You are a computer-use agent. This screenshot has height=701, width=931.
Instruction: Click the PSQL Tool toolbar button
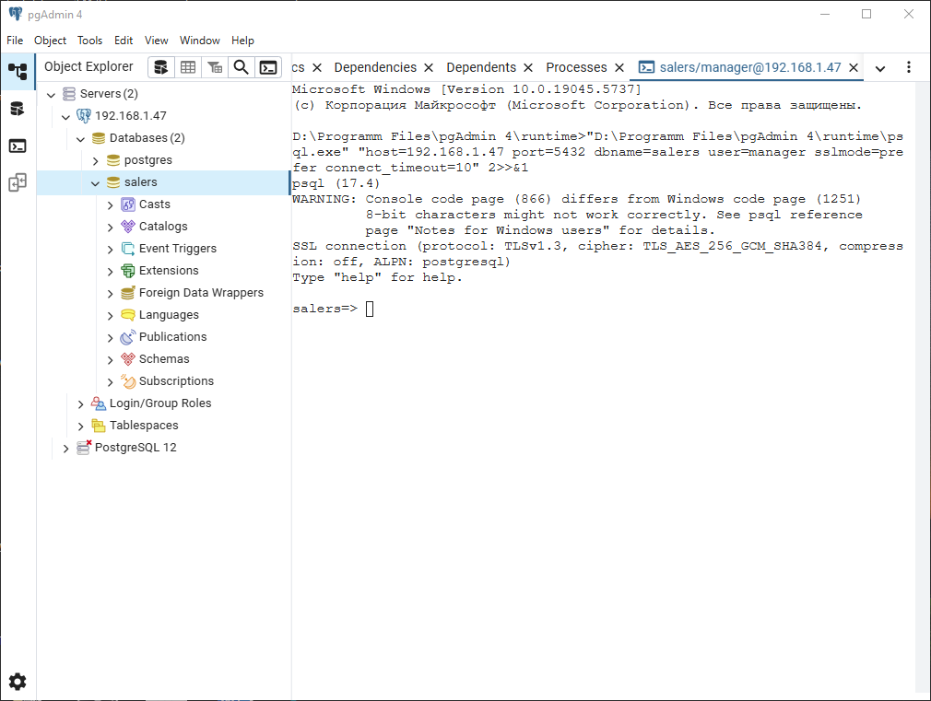click(268, 67)
